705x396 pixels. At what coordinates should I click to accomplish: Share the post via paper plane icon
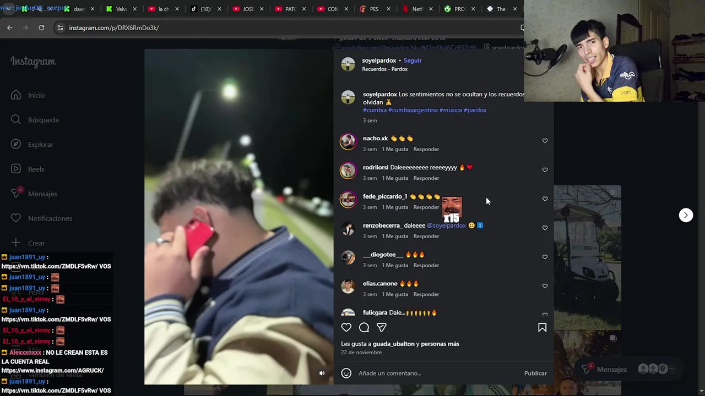(381, 327)
